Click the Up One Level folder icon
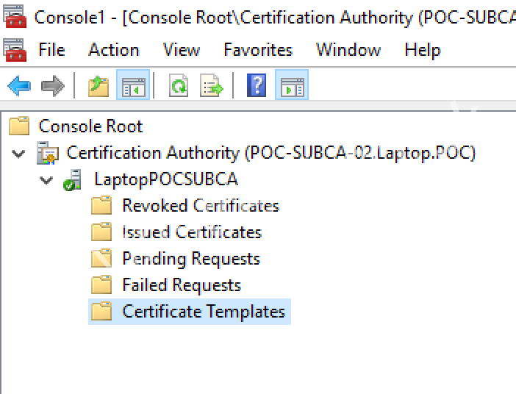The height and width of the screenshot is (394, 516). [98, 86]
